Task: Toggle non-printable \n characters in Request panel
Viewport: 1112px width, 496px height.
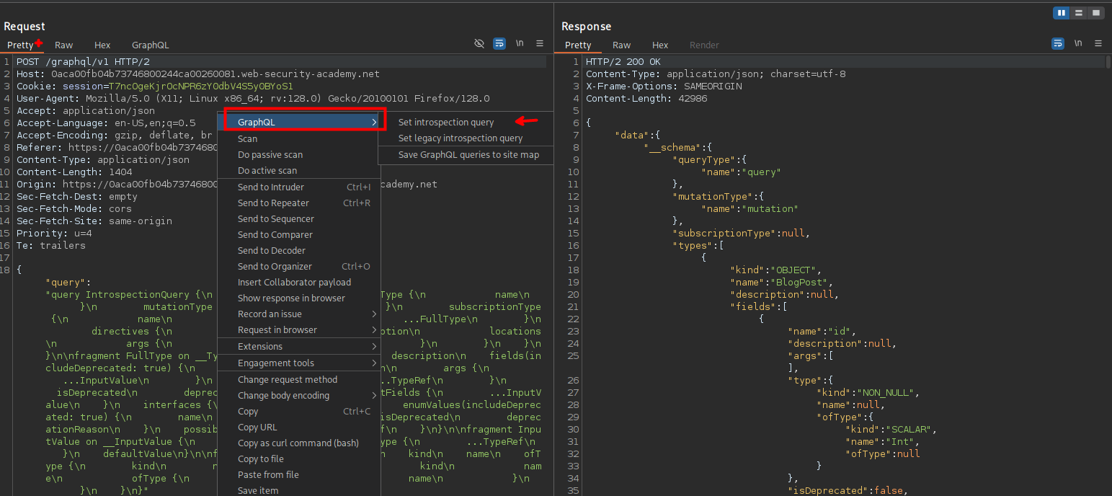Action: pyautogui.click(x=520, y=44)
